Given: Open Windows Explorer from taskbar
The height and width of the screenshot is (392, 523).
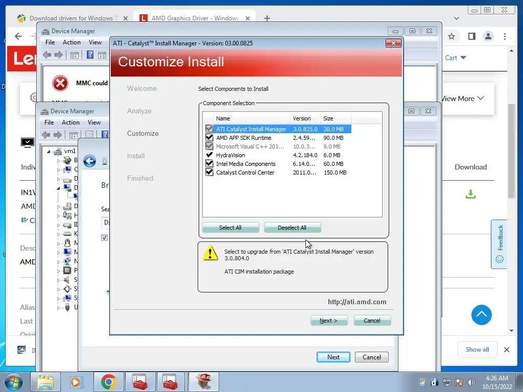Looking at the screenshot, I should click(x=45, y=382).
